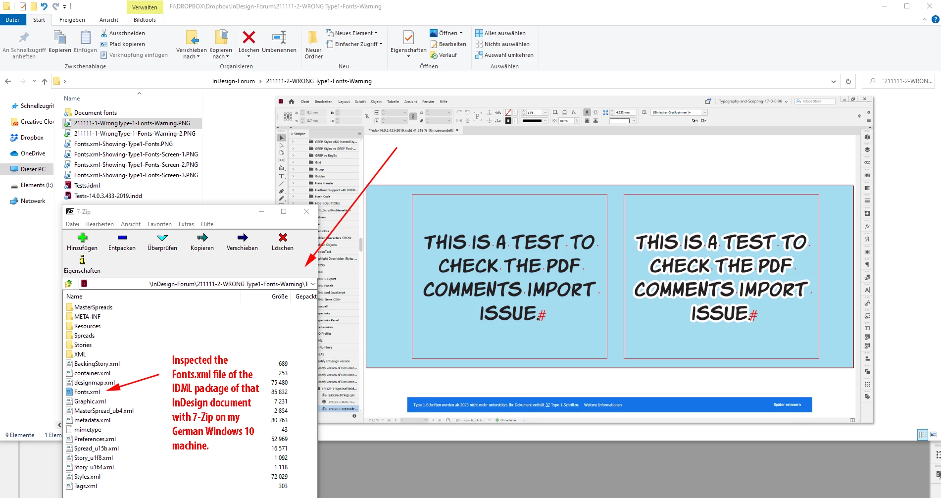This screenshot has height=498, width=941.
Task: Click the red Löschen X in Explorer ribbon
Action: click(x=249, y=37)
